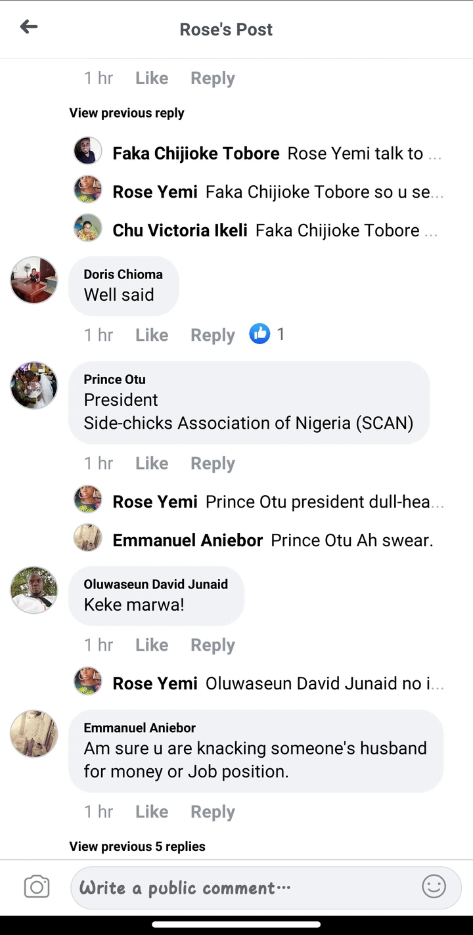This screenshot has height=935, width=473.
Task: Open Chu Victoria Ikeli's profile name
Action: coord(180,230)
